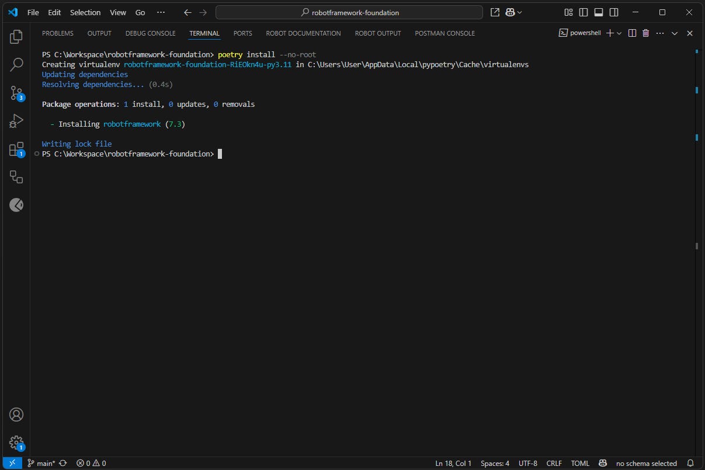Switch to the DEBUG CONSOLE tab

pos(150,33)
